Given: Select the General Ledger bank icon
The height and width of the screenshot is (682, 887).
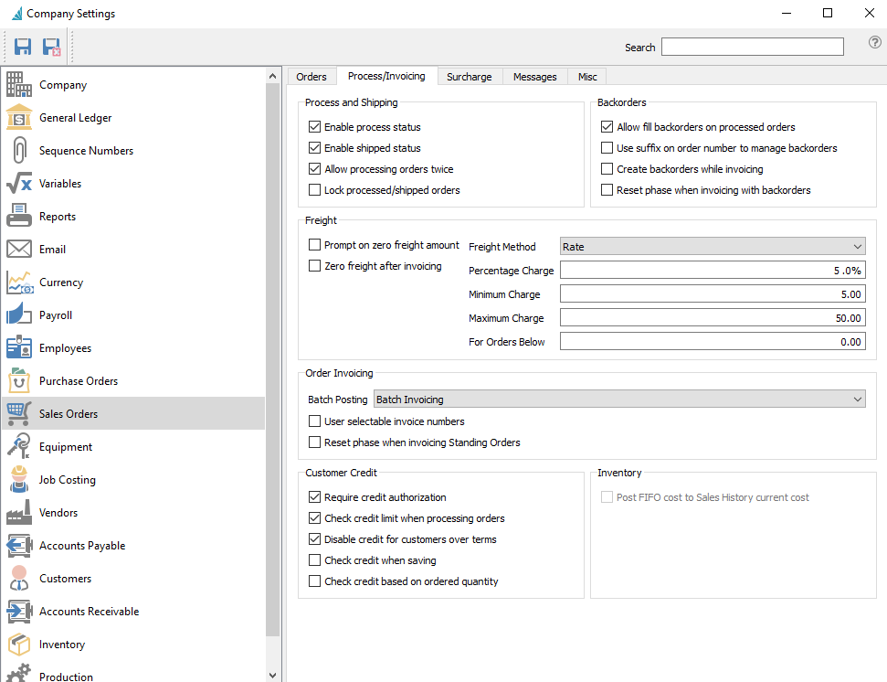Looking at the screenshot, I should coord(18,117).
